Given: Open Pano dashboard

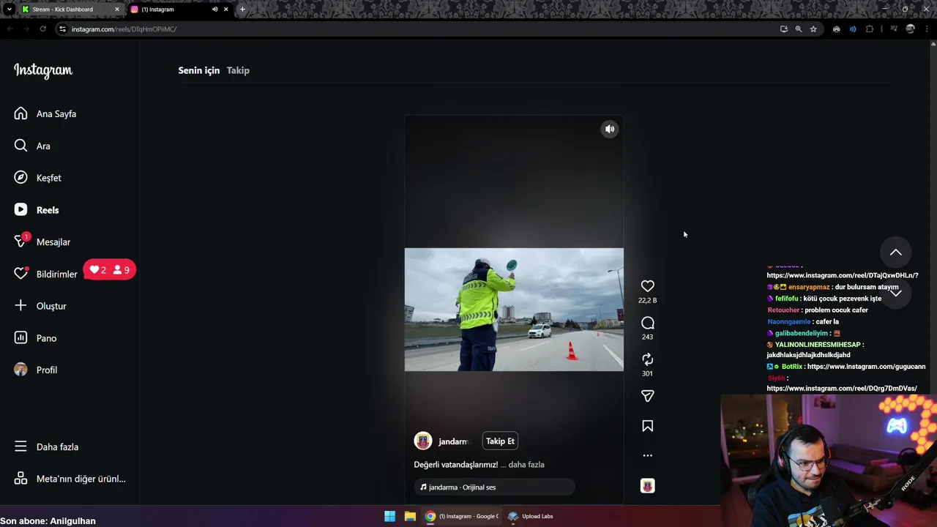Looking at the screenshot, I should point(36,338).
